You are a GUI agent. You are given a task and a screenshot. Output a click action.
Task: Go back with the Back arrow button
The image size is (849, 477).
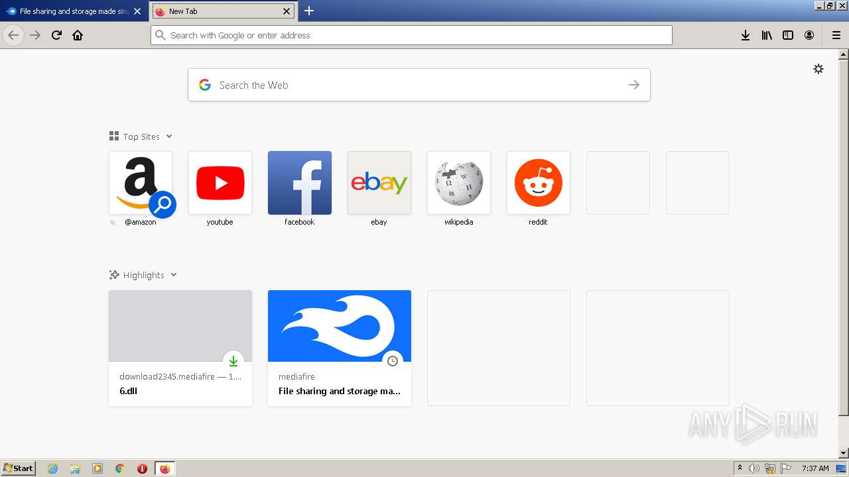click(13, 35)
